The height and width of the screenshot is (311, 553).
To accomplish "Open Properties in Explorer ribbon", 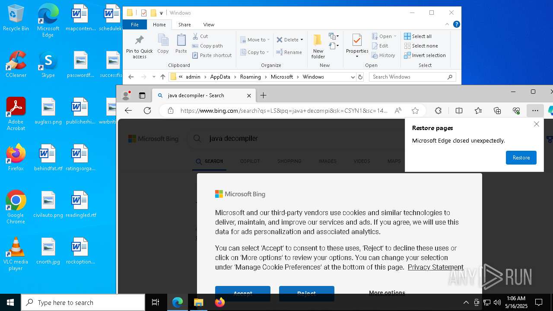I will pos(357,46).
